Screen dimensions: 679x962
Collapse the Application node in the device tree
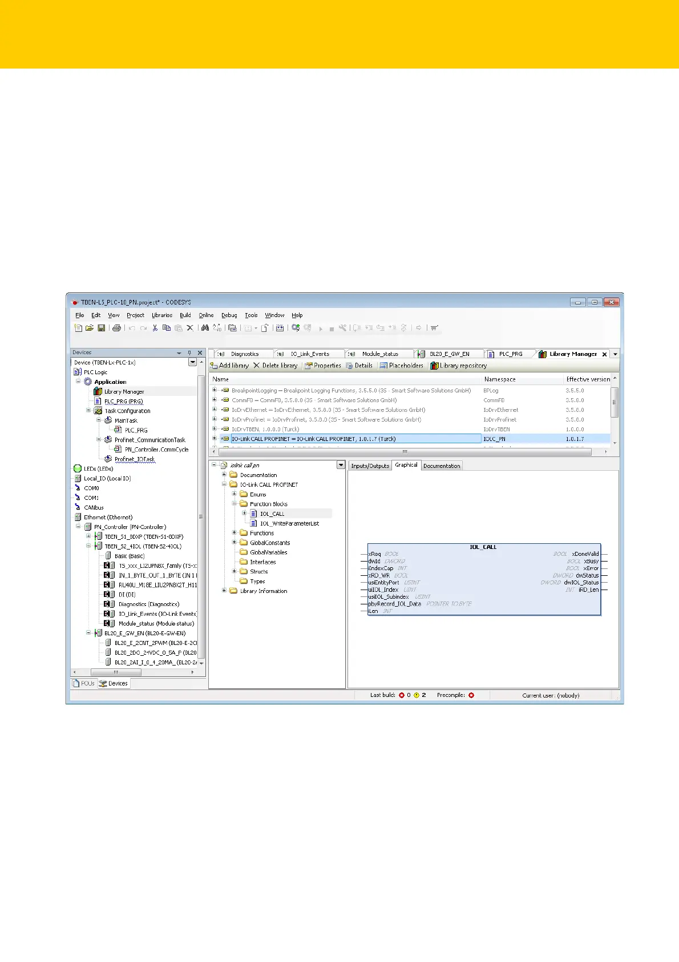78,381
